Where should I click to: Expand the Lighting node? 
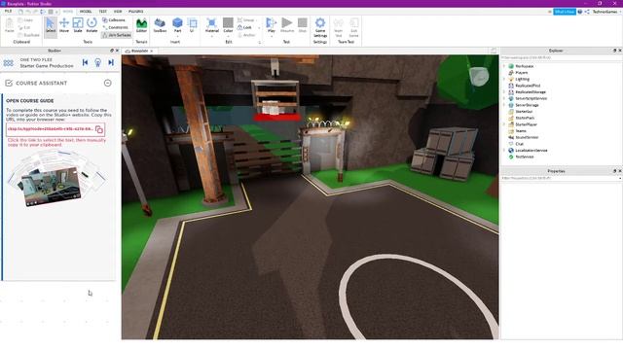(x=504, y=79)
